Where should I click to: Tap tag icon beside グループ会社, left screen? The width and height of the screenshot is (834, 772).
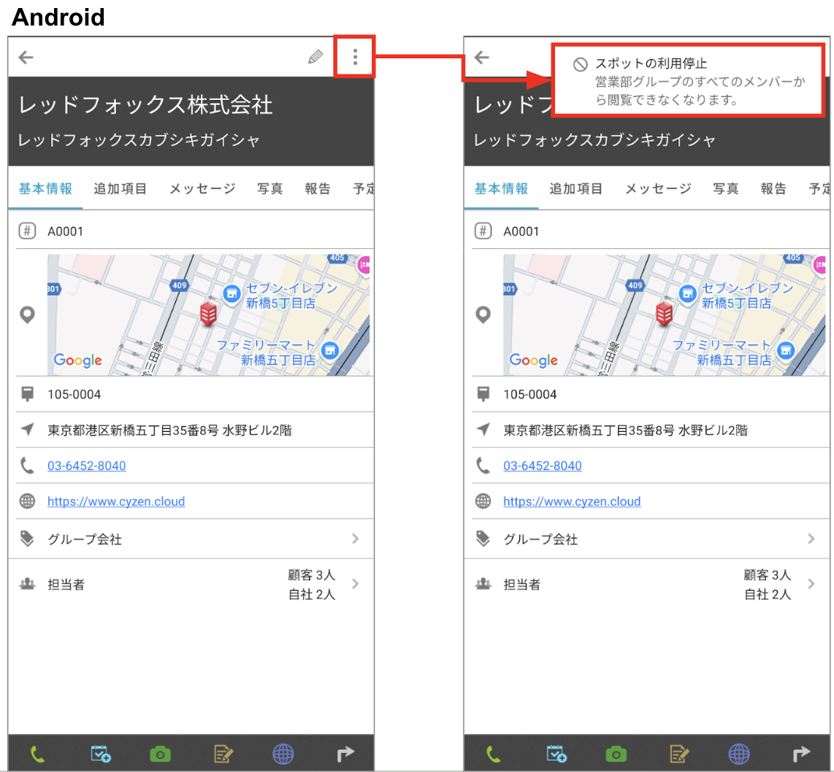(x=26, y=539)
